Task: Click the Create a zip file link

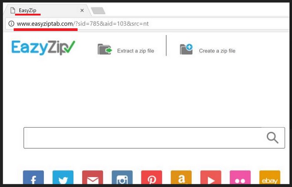Action: click(x=217, y=51)
